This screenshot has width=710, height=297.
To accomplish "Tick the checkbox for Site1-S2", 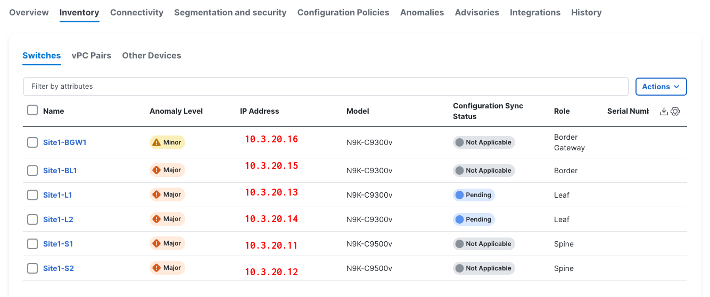I will 32,268.
